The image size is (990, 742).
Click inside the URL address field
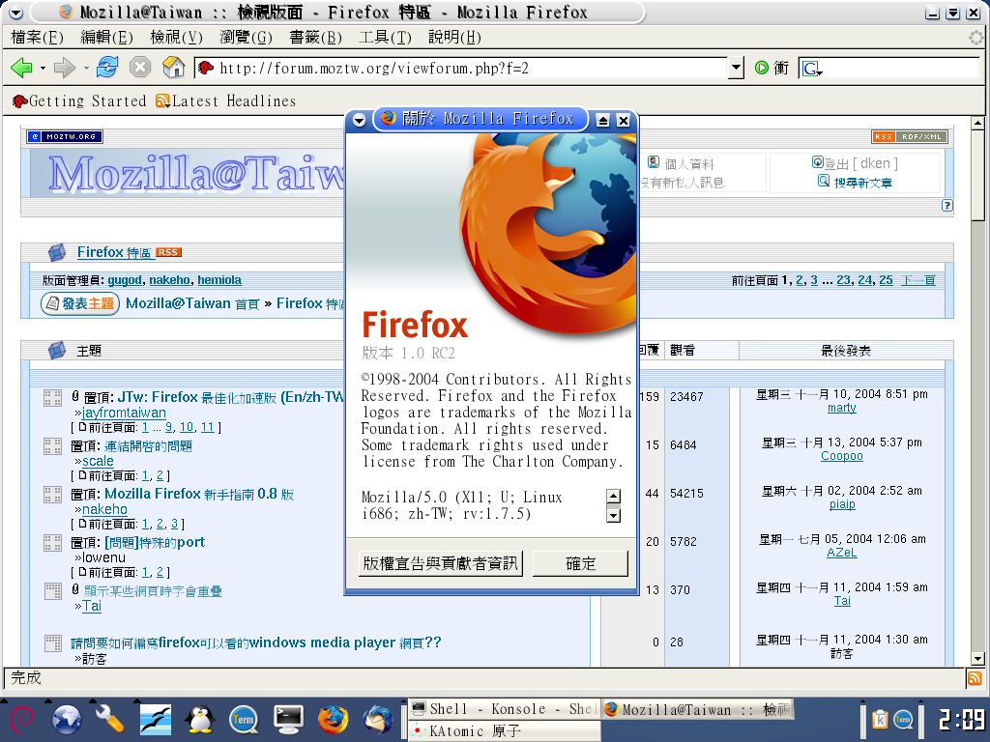[464, 69]
